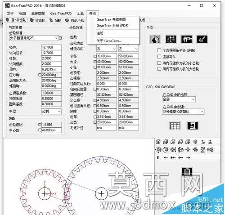Switch to the 直/斜齿轮 tab

(16, 20)
